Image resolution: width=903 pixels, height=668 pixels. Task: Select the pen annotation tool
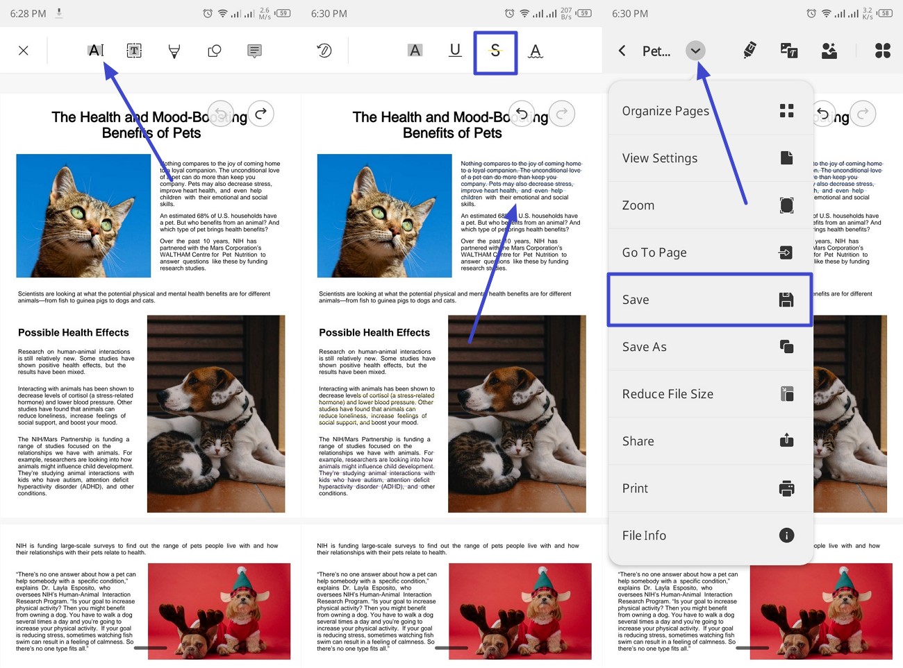point(173,50)
